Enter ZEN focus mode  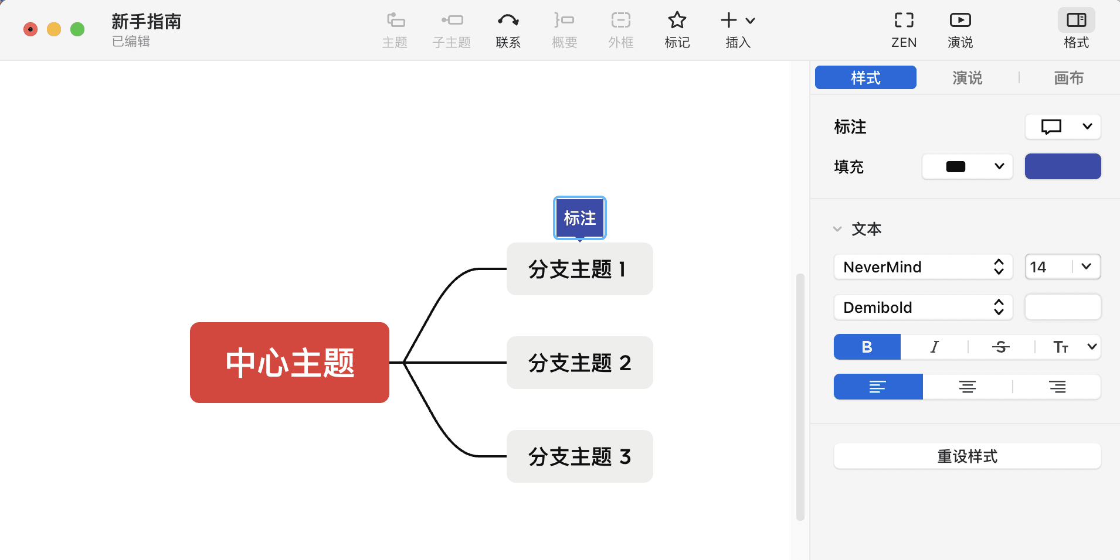[x=902, y=28]
